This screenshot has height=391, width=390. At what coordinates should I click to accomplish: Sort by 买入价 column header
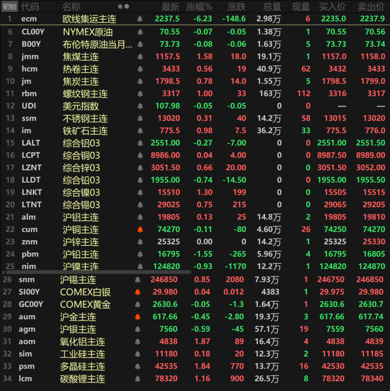332,7
